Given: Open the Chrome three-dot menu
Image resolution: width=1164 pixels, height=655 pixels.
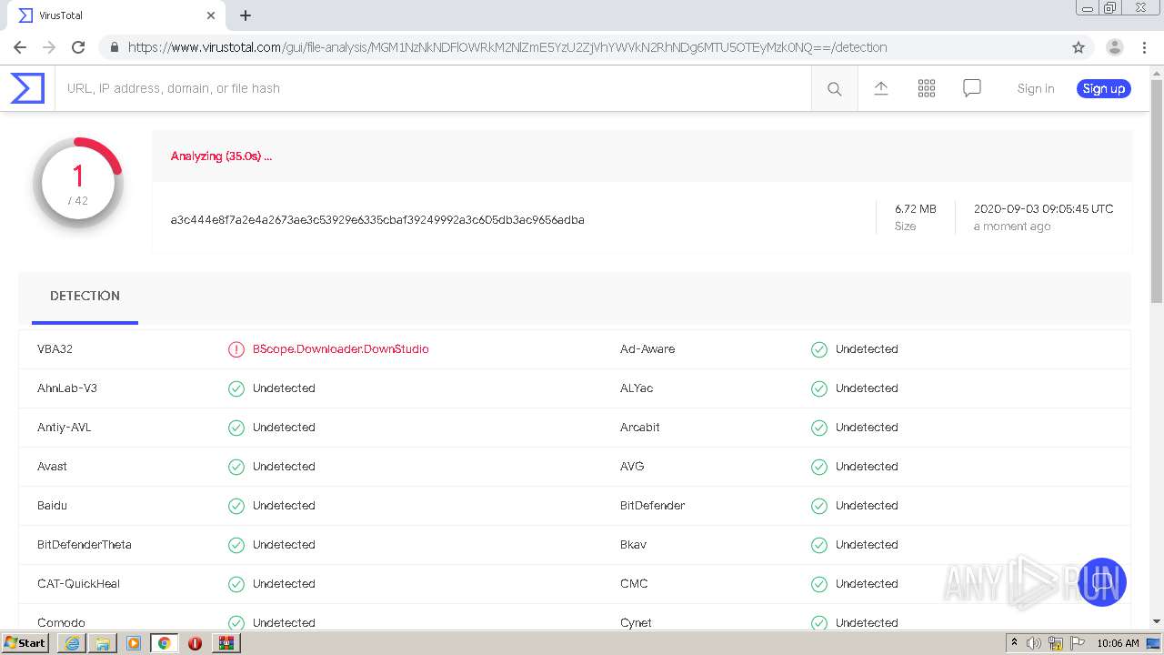Looking at the screenshot, I should click(1145, 47).
